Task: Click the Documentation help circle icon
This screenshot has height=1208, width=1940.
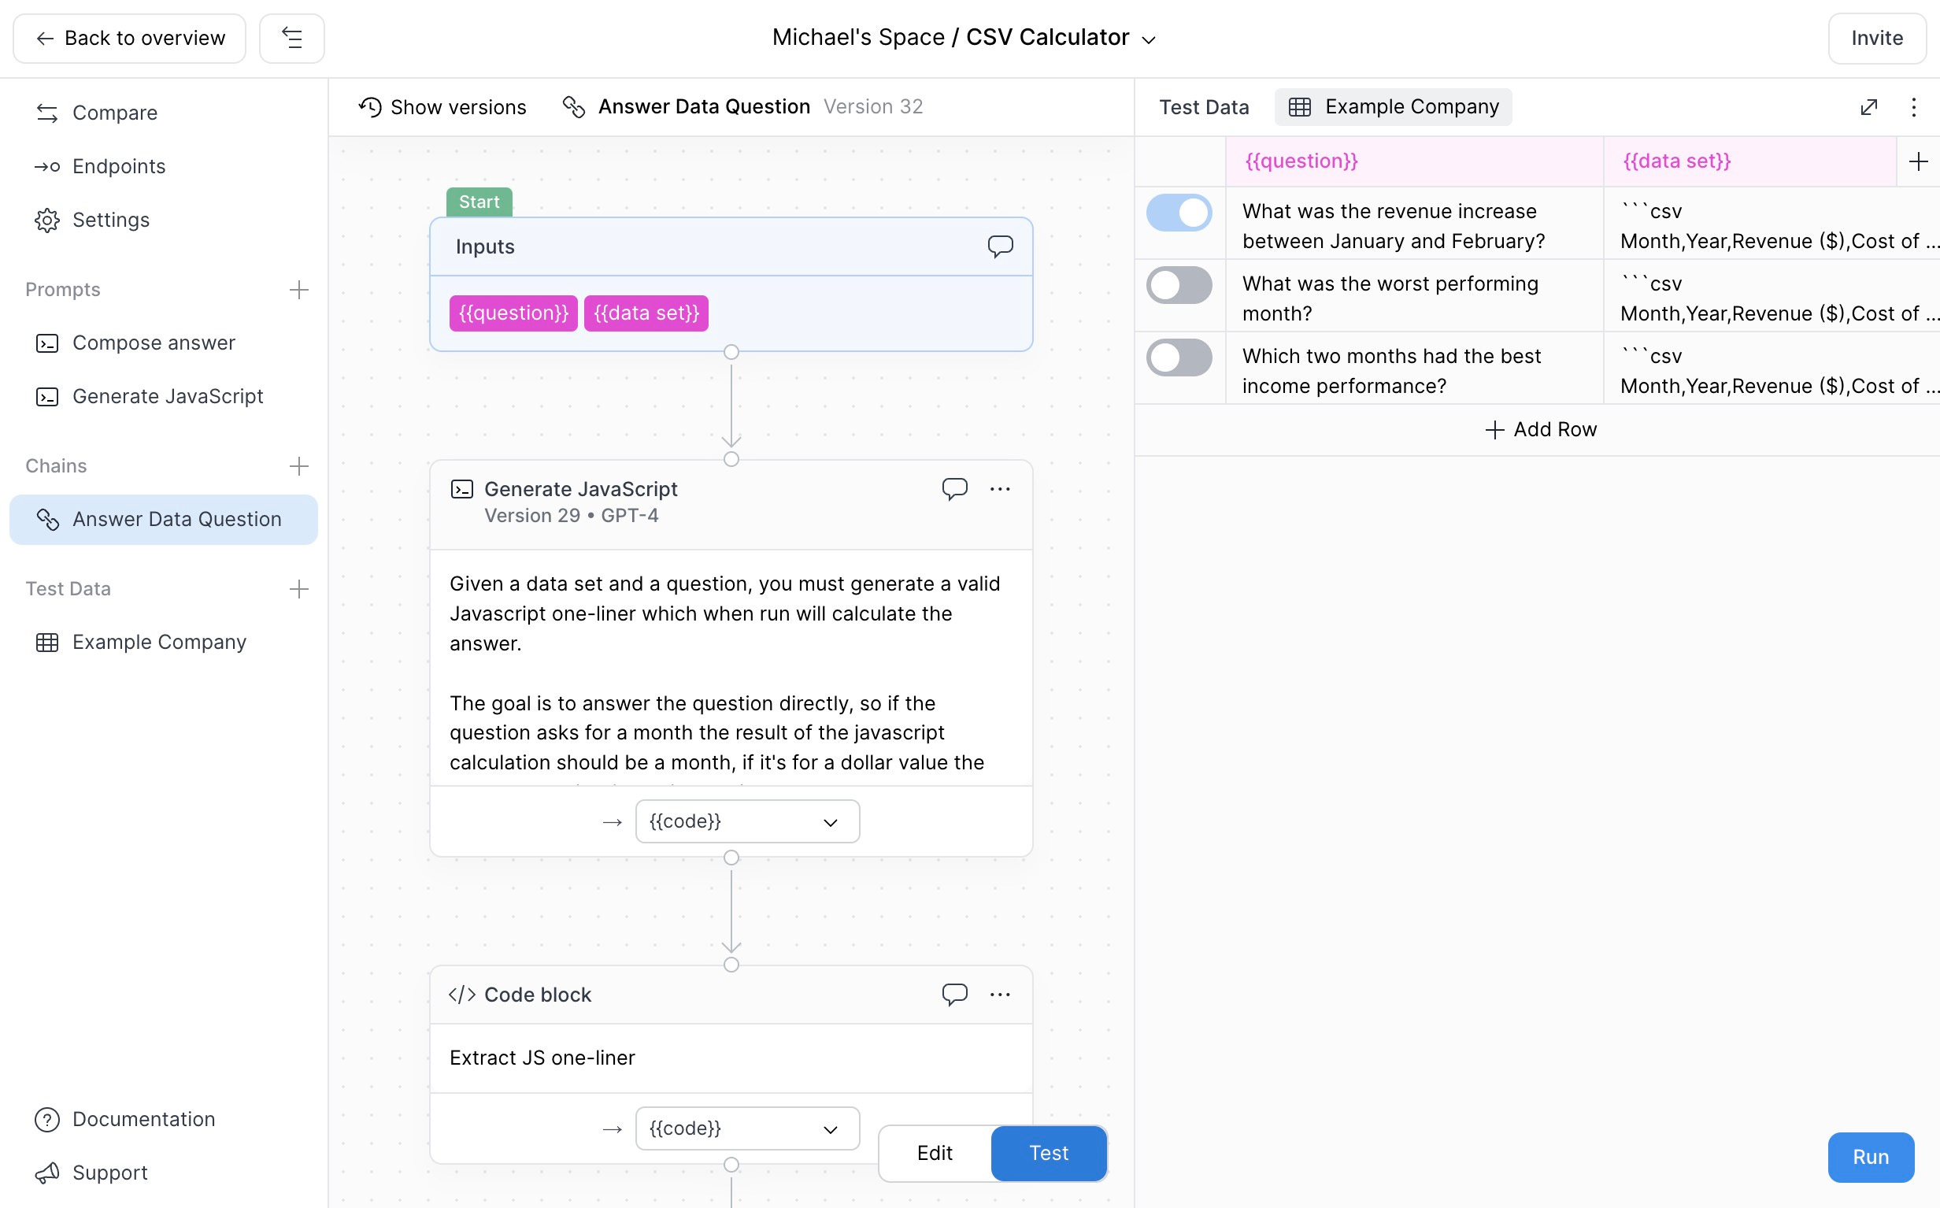Action: tap(47, 1119)
